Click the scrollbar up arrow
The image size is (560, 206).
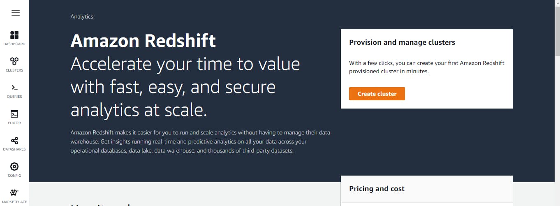[557, 3]
